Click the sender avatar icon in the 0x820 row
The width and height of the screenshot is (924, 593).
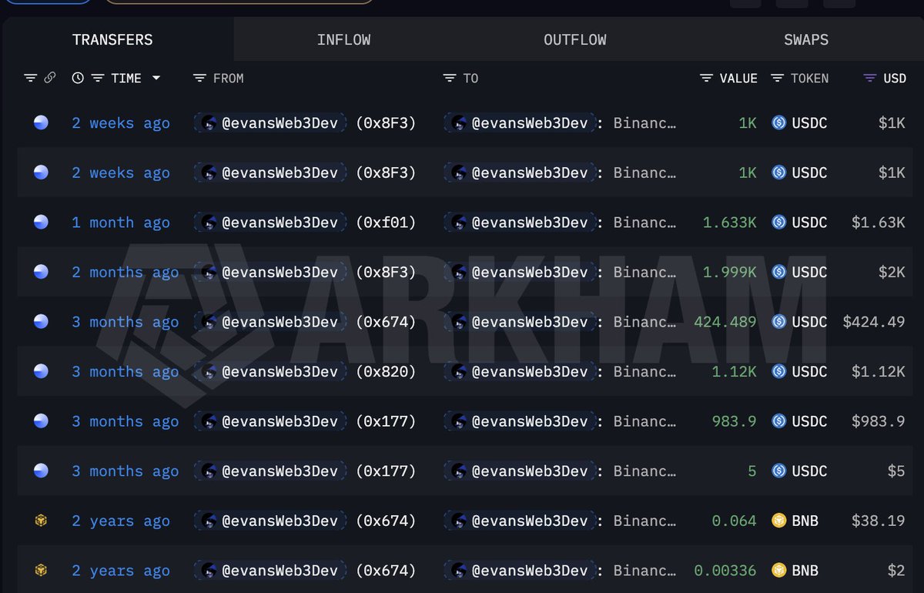208,371
